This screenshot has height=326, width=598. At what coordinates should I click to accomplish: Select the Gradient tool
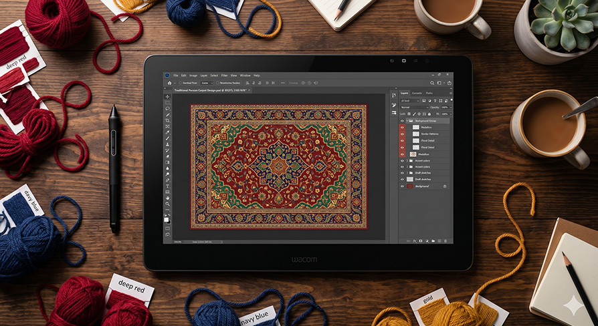[168, 162]
